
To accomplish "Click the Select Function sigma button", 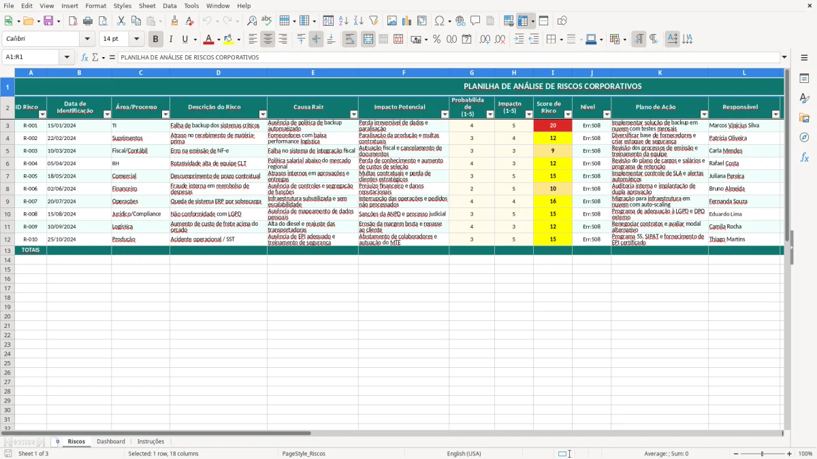I will pos(95,57).
